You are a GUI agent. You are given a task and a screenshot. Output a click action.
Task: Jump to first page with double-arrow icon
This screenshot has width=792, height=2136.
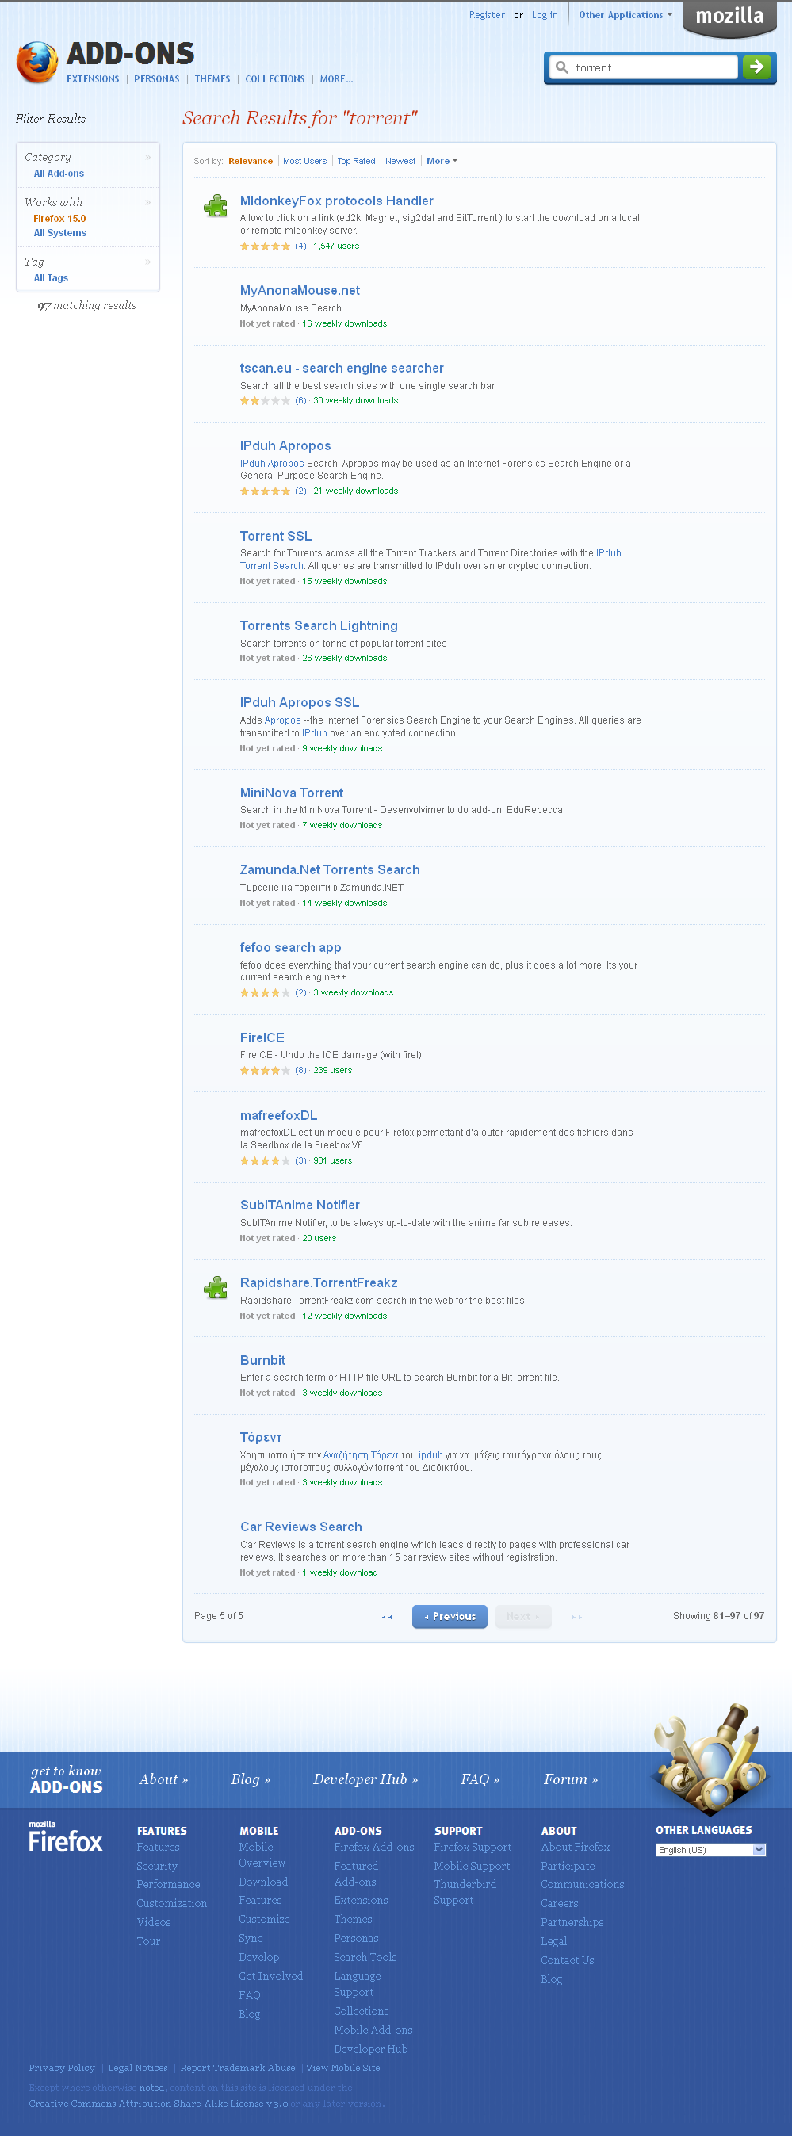click(386, 1617)
